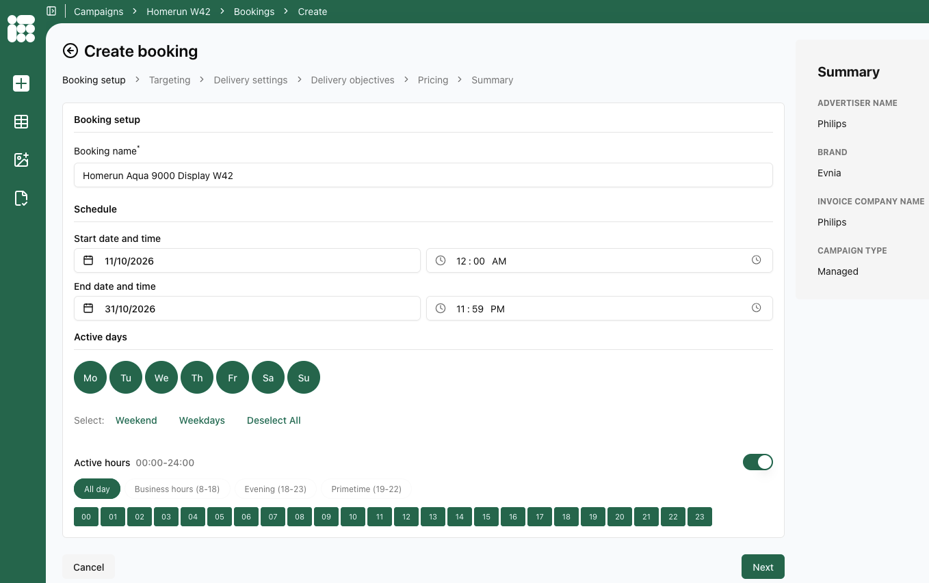Go to the Pricing step
Screen dimensions: 929x583
point(433,80)
